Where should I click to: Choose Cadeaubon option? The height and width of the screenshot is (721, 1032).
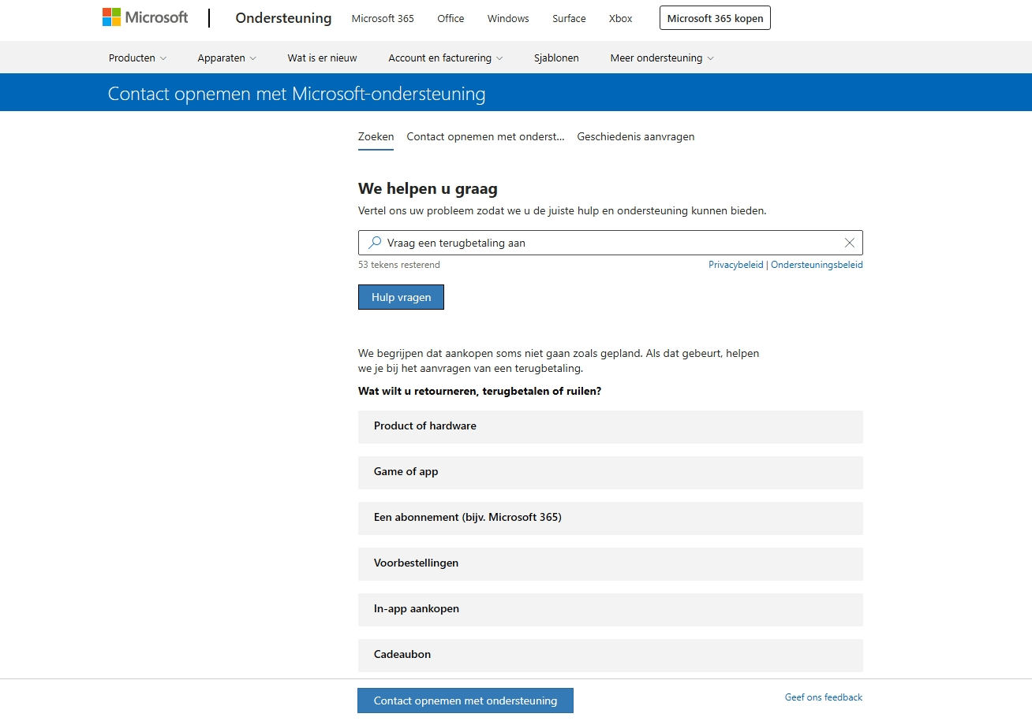[x=611, y=655]
